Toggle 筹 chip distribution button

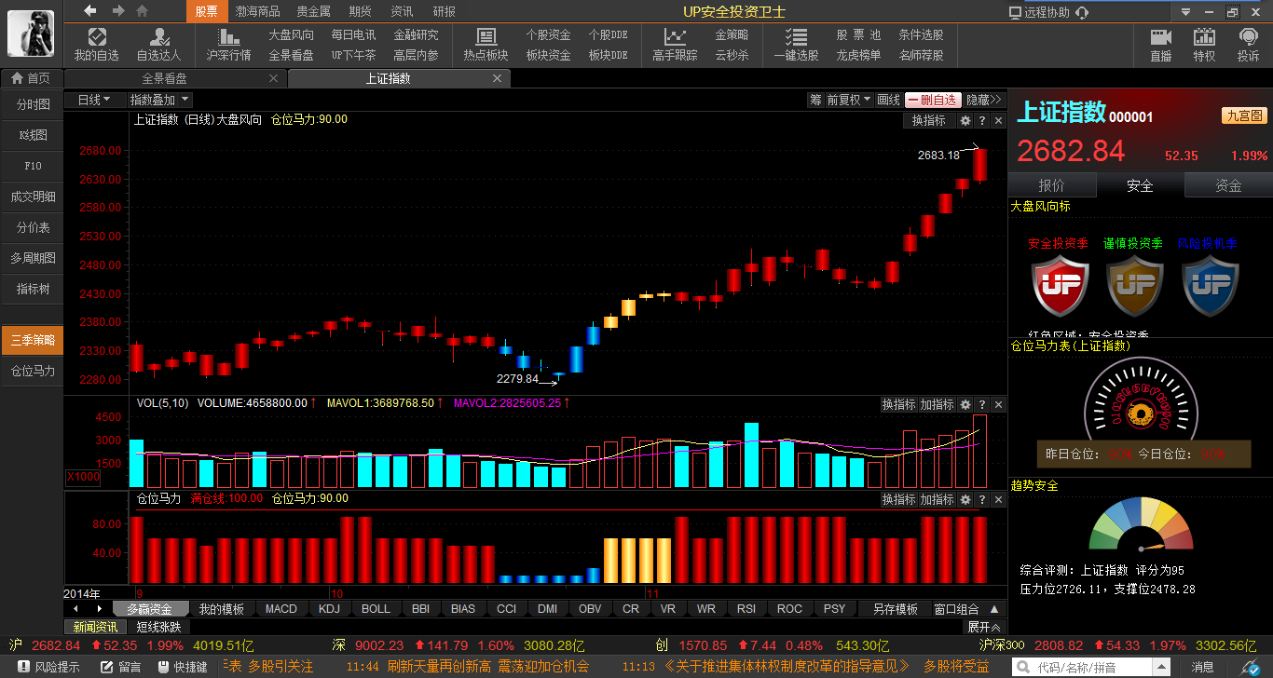tap(815, 100)
